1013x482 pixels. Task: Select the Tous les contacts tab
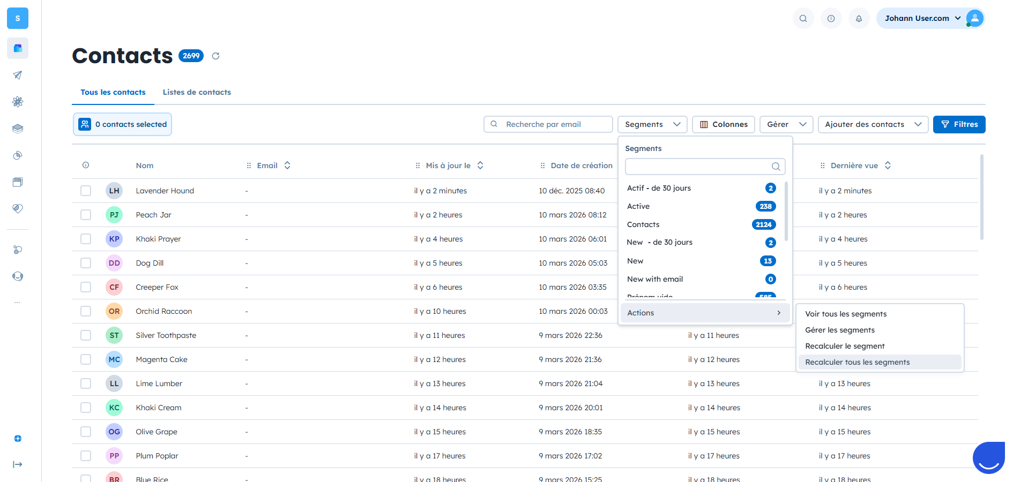(x=113, y=92)
